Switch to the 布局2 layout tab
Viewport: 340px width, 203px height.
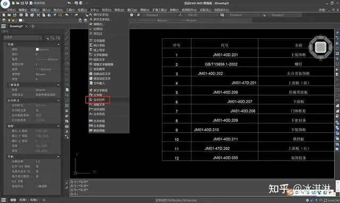tap(34, 200)
